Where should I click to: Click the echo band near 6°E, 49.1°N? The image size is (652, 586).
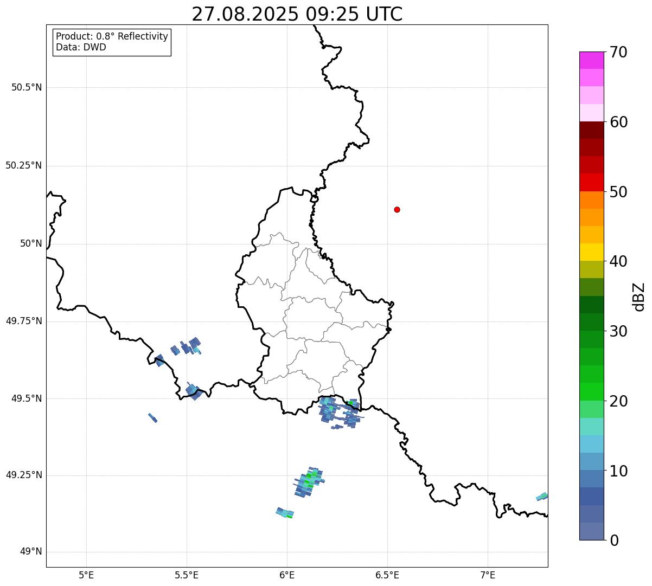point(285,513)
